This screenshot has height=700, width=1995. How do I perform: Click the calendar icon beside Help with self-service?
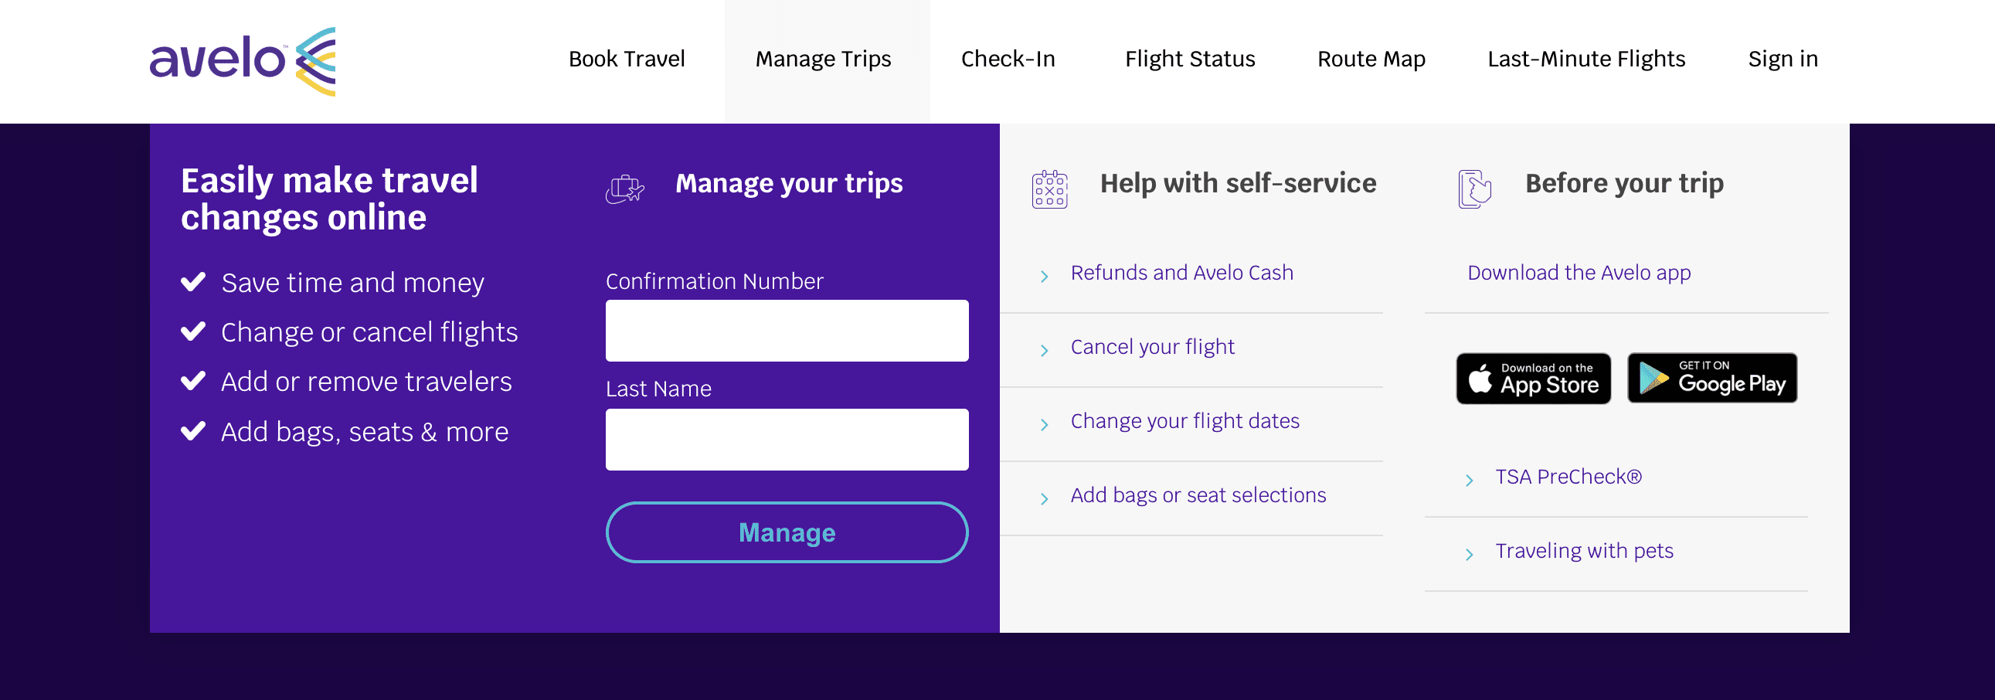click(1049, 189)
